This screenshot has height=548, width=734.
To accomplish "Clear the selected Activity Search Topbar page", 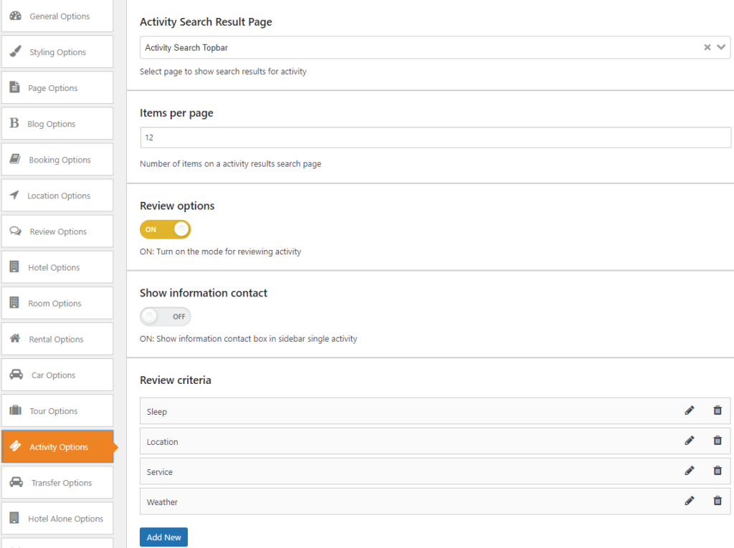I will pos(707,48).
